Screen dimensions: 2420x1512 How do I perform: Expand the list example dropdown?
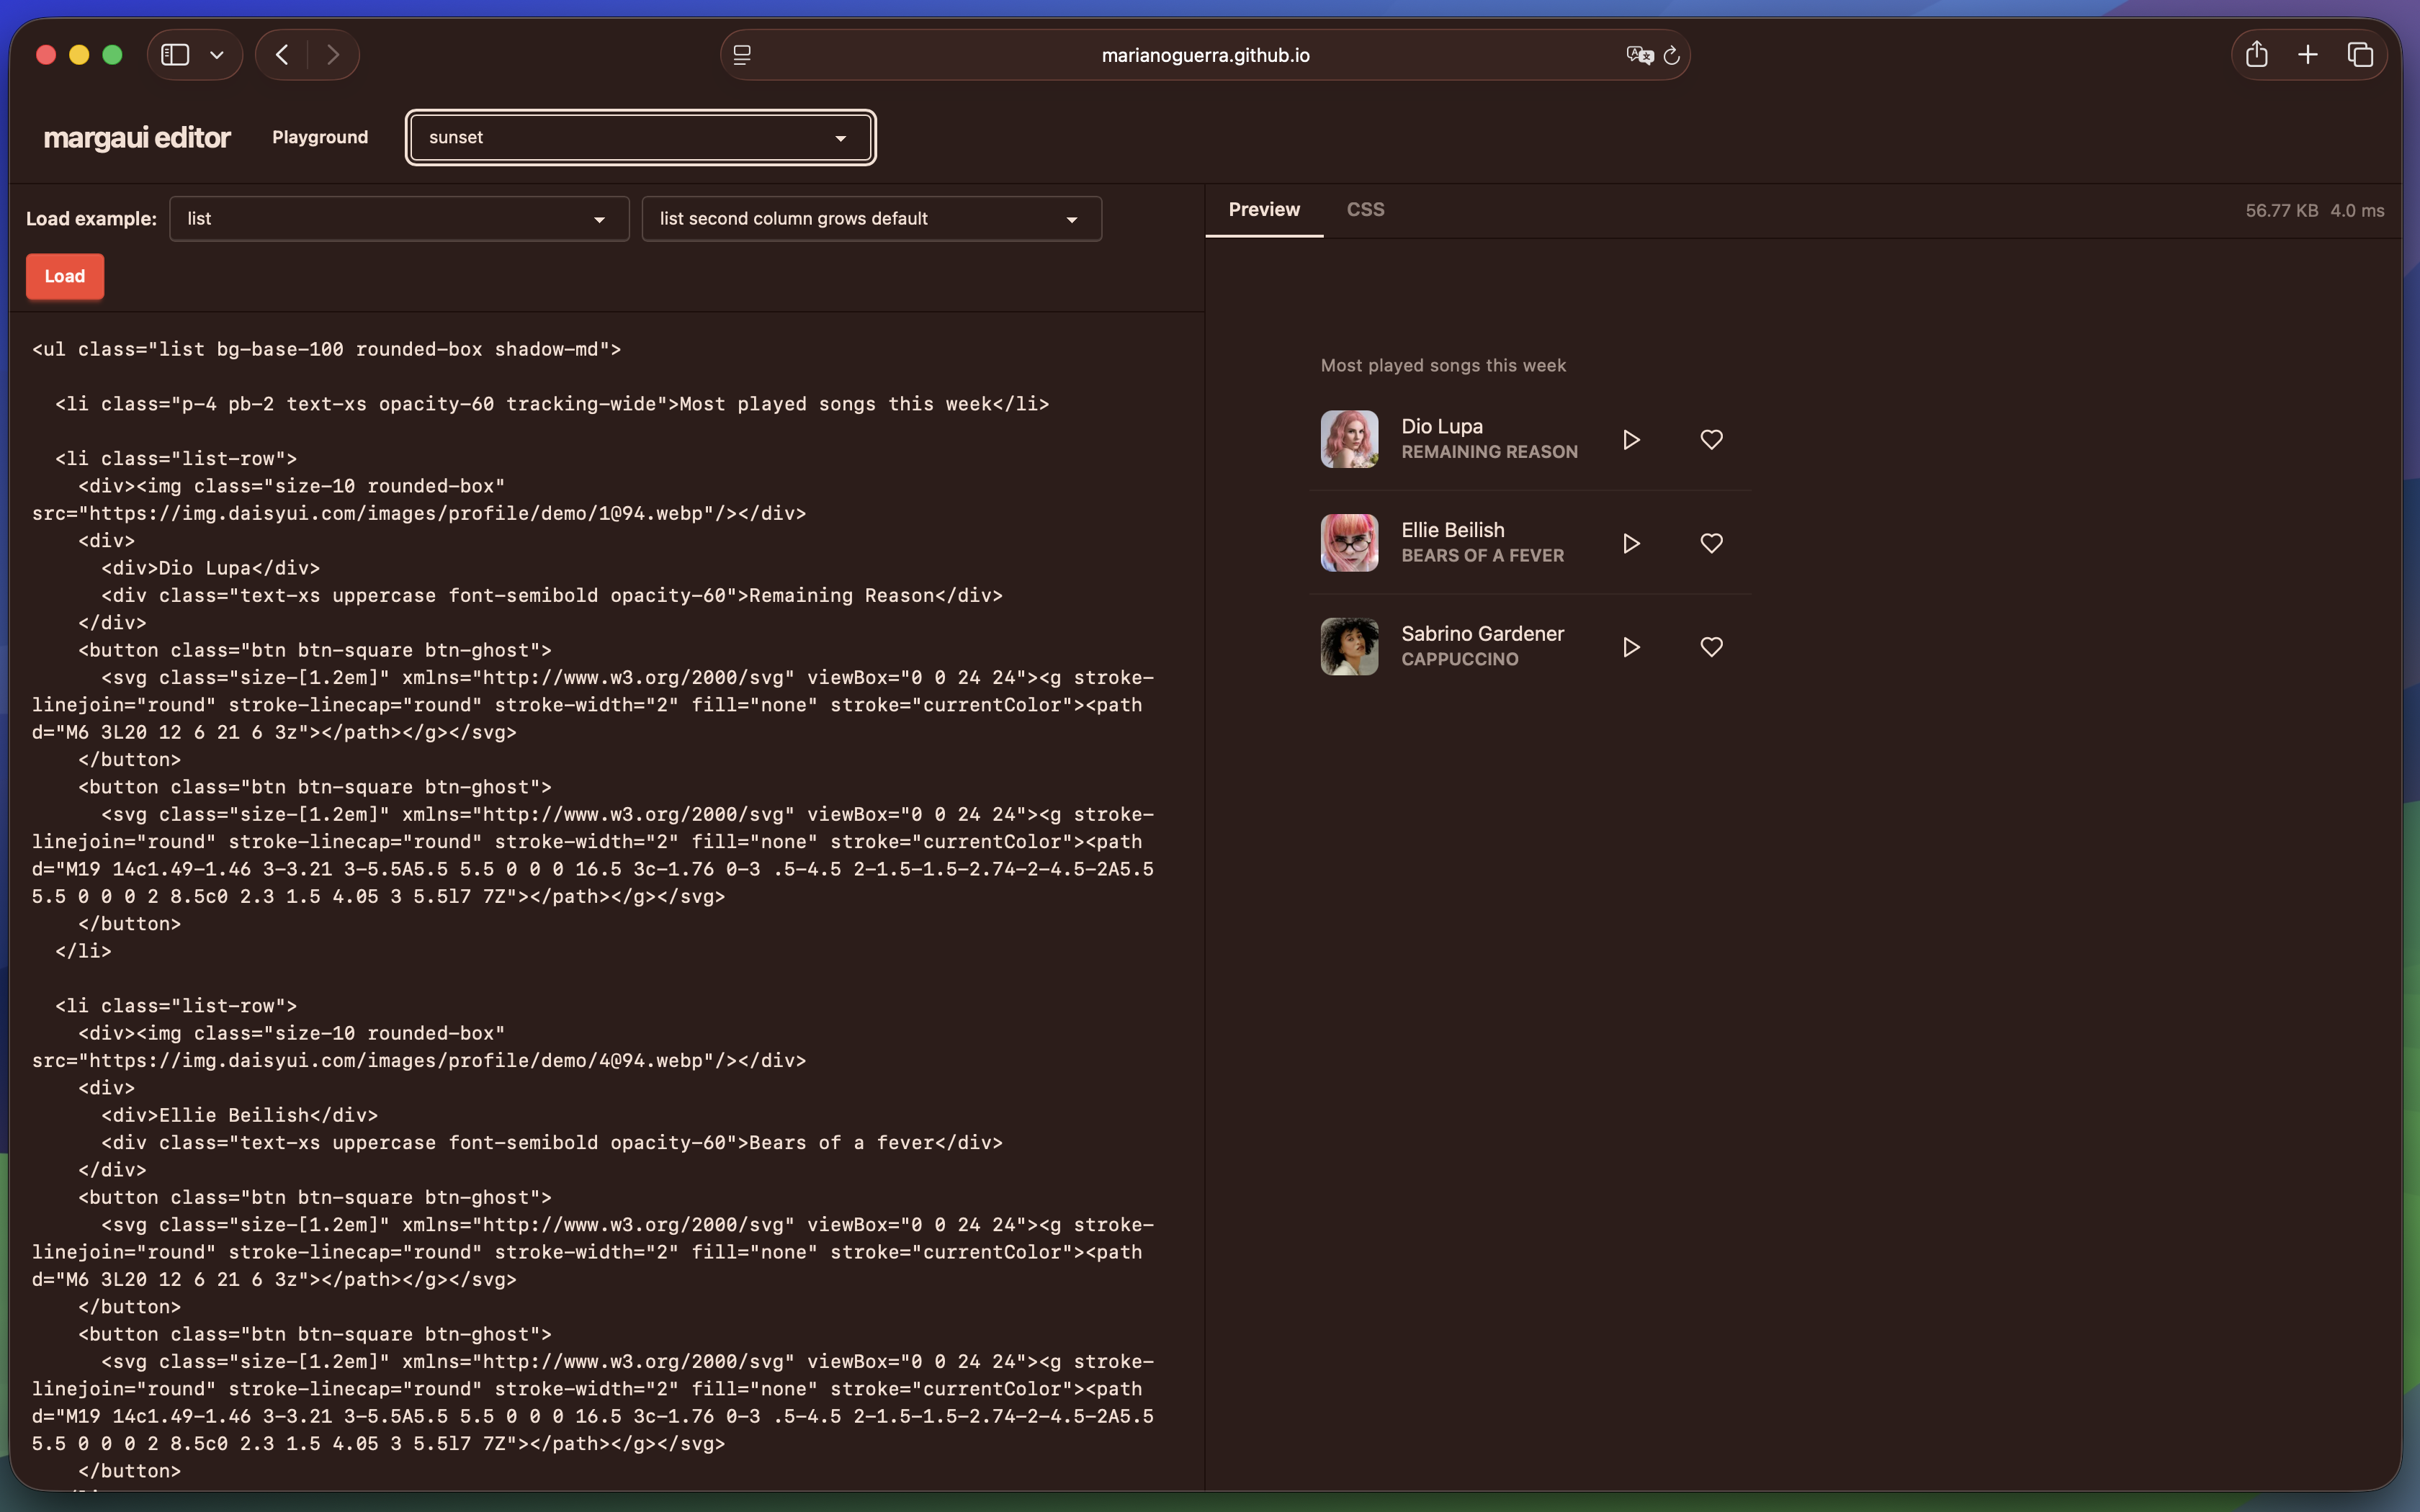coord(398,218)
